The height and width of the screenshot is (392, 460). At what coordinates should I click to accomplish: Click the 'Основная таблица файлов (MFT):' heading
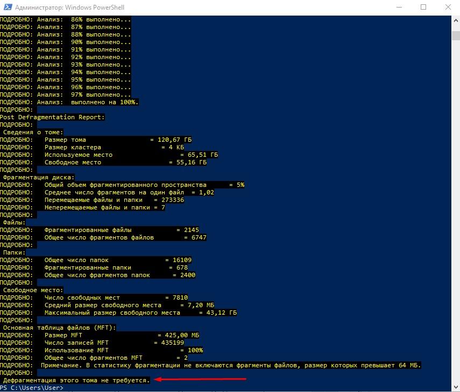60,328
